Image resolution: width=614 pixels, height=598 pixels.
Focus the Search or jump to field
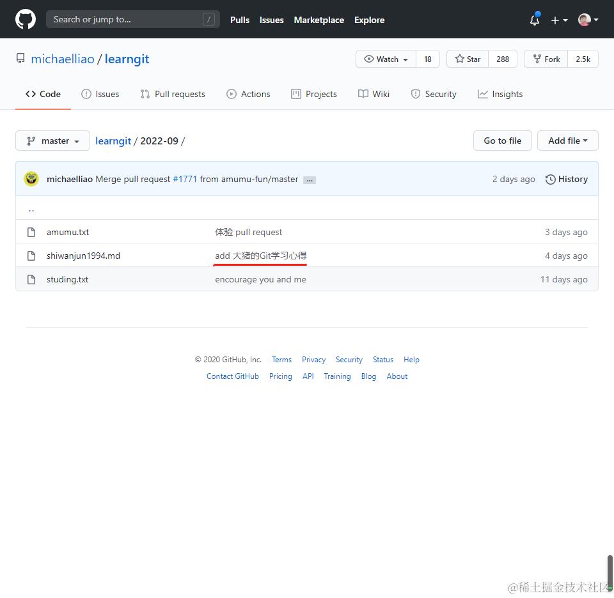133,19
